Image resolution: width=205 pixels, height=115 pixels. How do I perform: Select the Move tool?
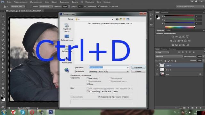(x=3, y=16)
